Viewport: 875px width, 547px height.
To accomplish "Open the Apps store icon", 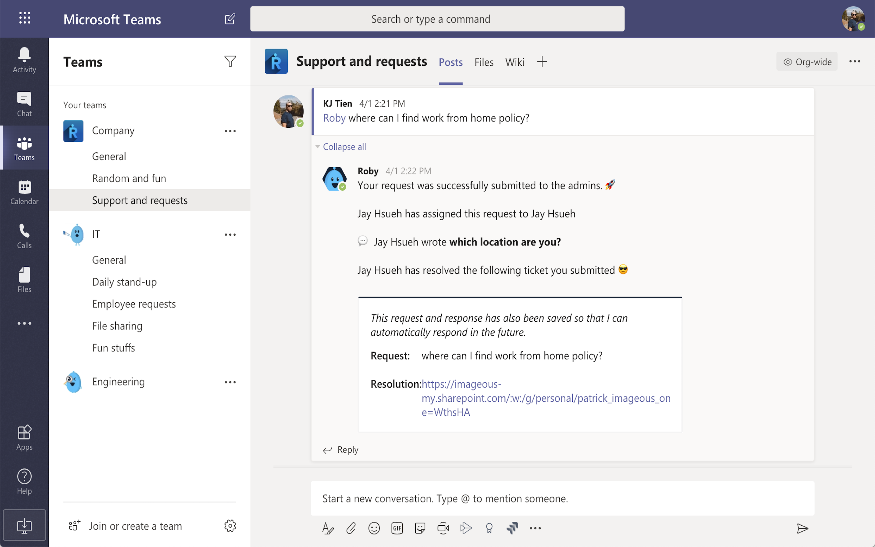I will 24,438.
